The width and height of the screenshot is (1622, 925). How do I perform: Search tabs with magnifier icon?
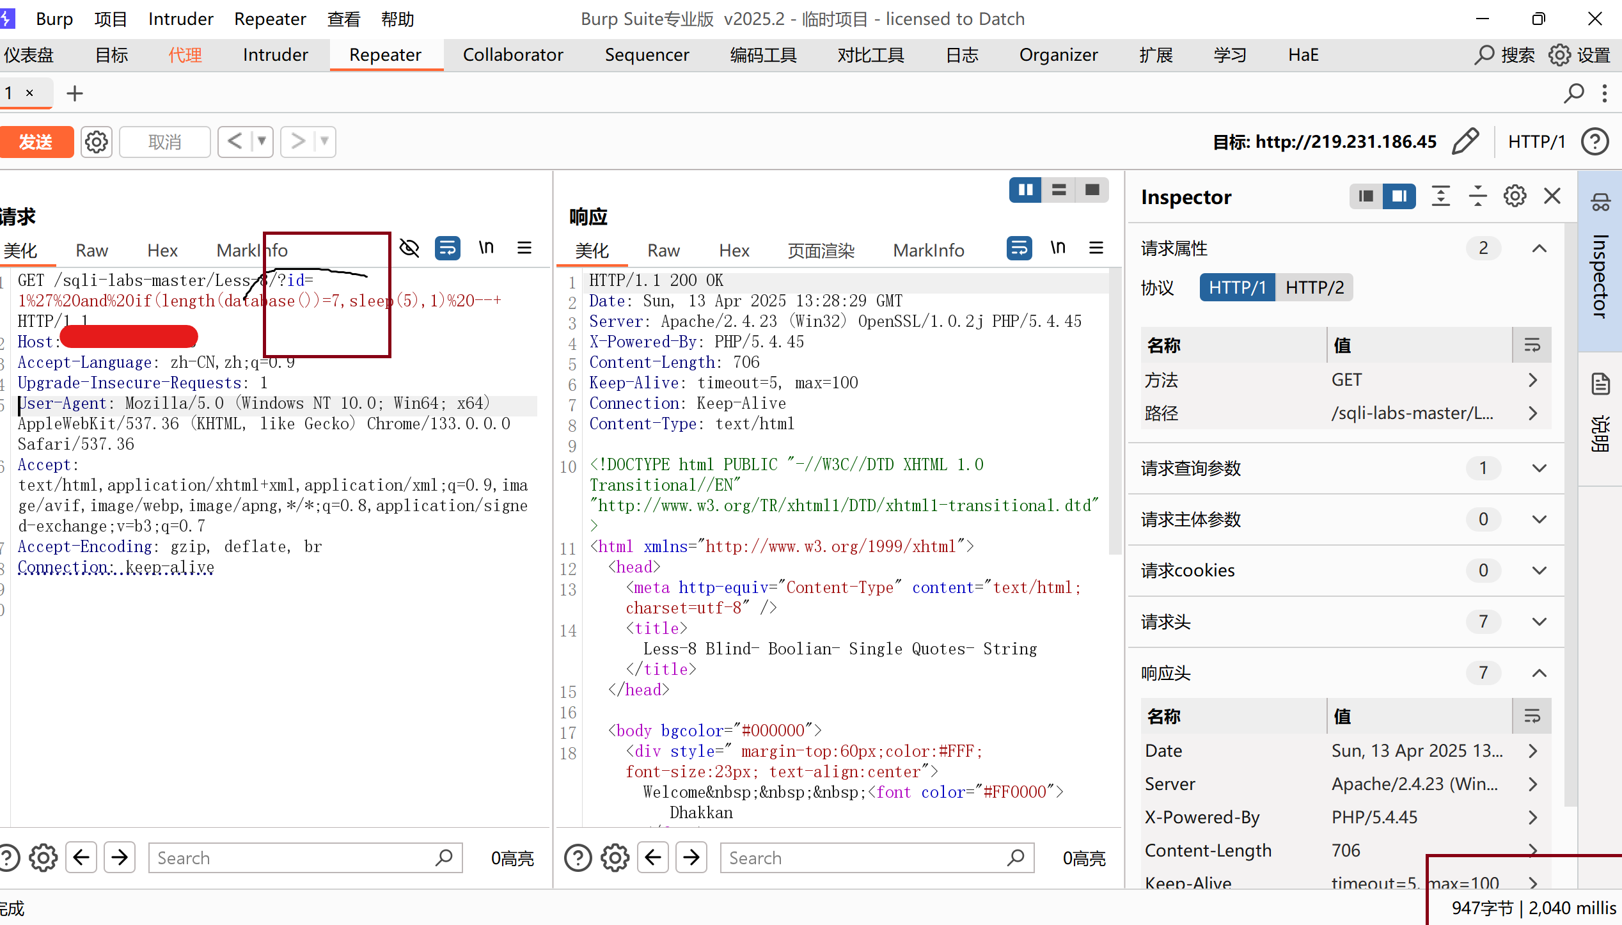tap(1574, 93)
